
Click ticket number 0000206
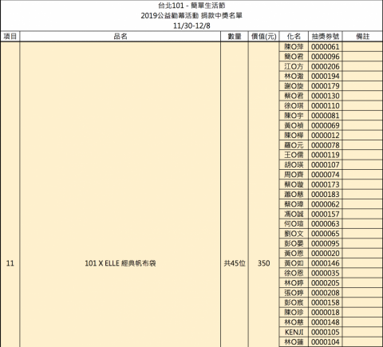pos(326,66)
